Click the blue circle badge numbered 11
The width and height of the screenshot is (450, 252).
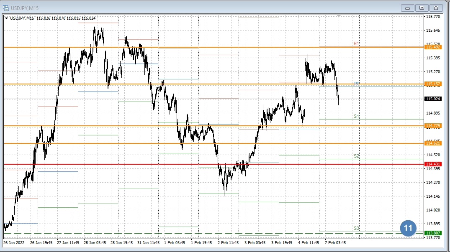pyautogui.click(x=408, y=228)
